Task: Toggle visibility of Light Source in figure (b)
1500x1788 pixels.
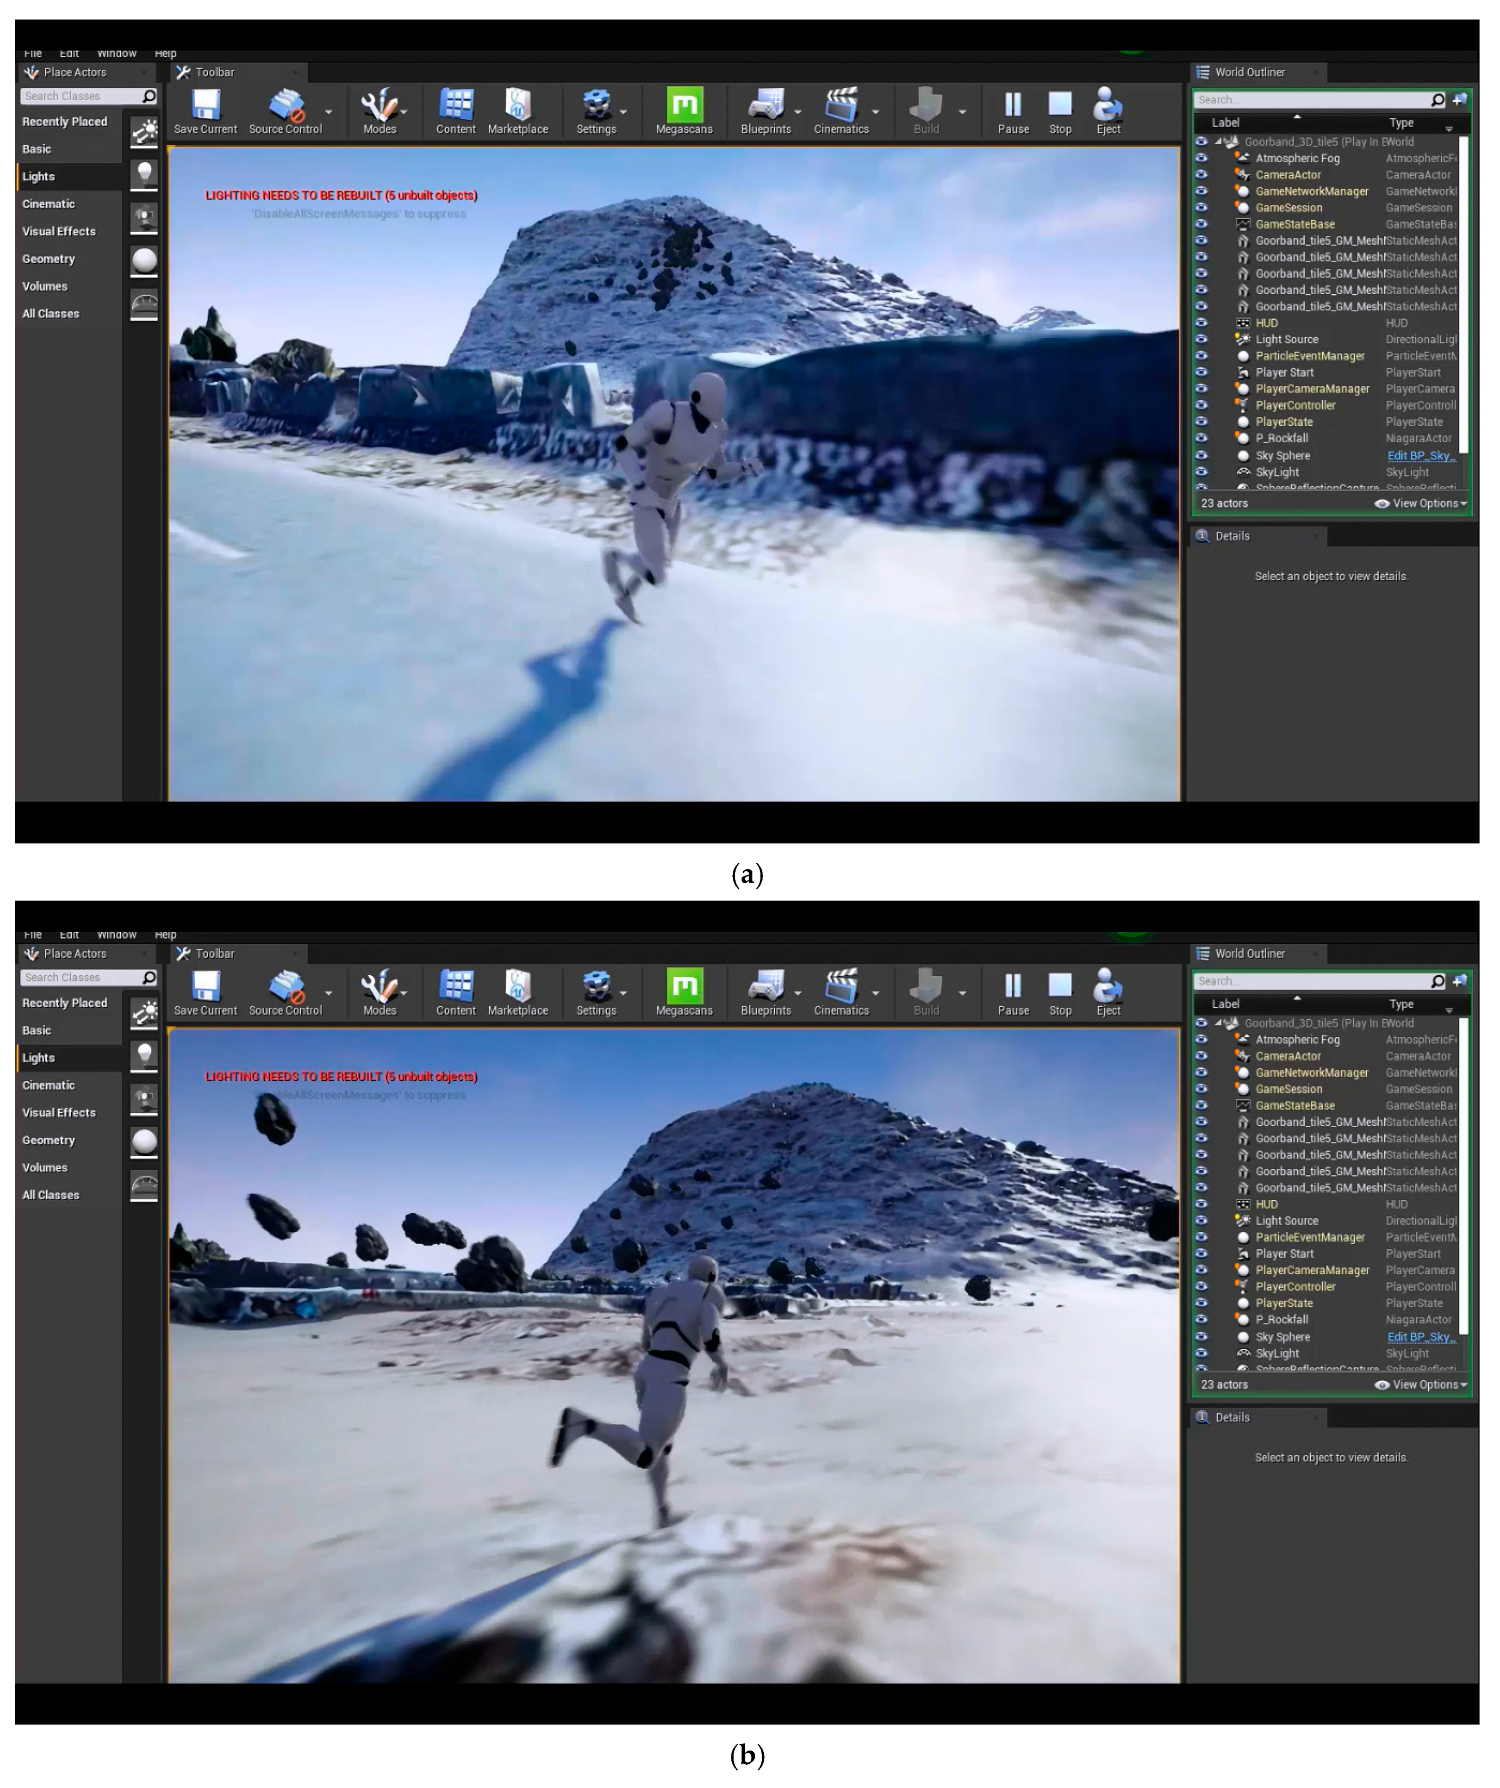Action: coord(1201,1221)
